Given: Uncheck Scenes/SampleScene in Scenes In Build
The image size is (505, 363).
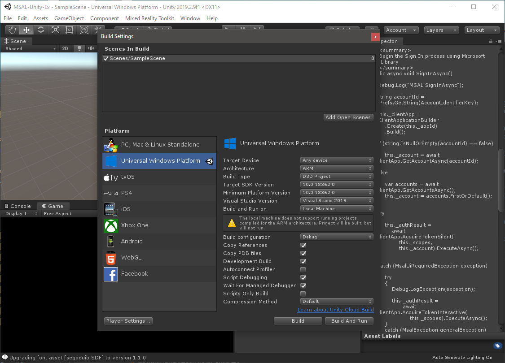Looking at the screenshot, I should coord(106,58).
